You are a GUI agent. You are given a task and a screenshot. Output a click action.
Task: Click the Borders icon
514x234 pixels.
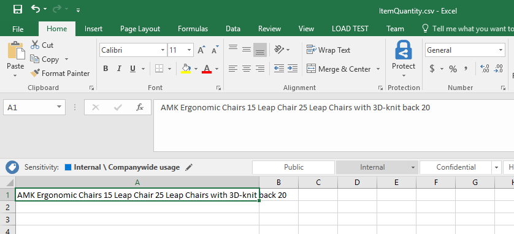[x=159, y=69]
